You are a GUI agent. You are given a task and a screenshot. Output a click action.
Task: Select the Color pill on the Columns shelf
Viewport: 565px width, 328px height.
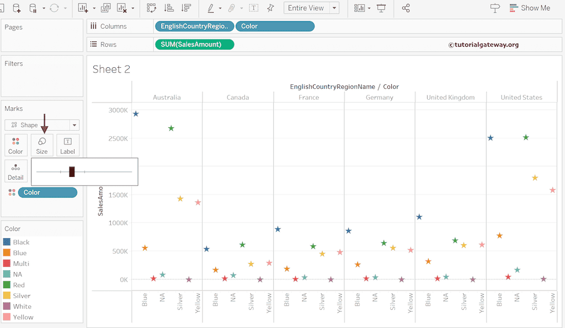click(275, 26)
